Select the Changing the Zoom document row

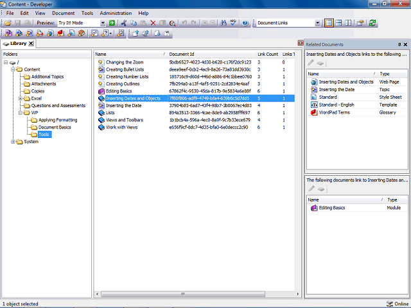point(194,62)
